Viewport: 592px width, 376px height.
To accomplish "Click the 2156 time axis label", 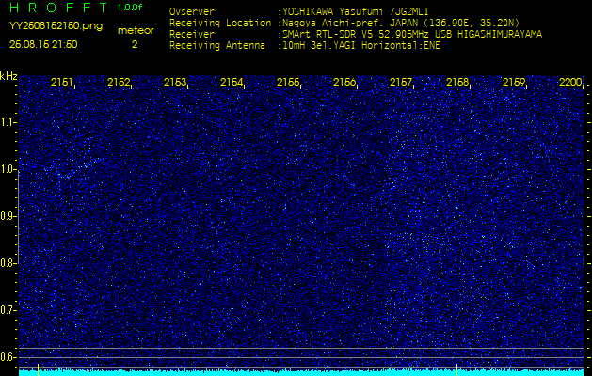I will coord(344,82).
